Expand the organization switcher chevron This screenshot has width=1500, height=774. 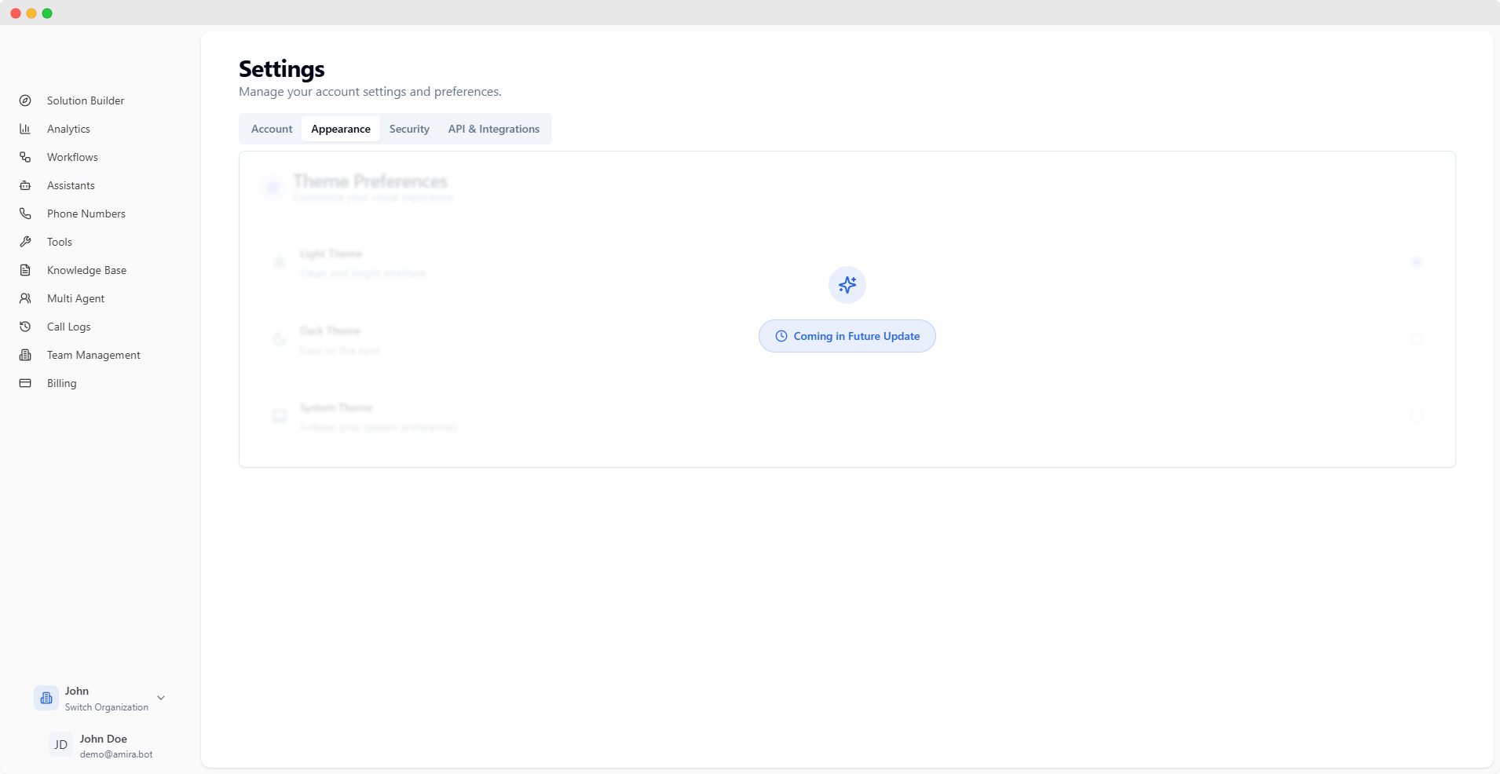(160, 698)
